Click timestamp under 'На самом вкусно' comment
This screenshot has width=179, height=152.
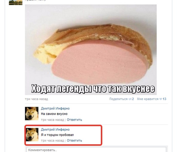click(x=53, y=120)
